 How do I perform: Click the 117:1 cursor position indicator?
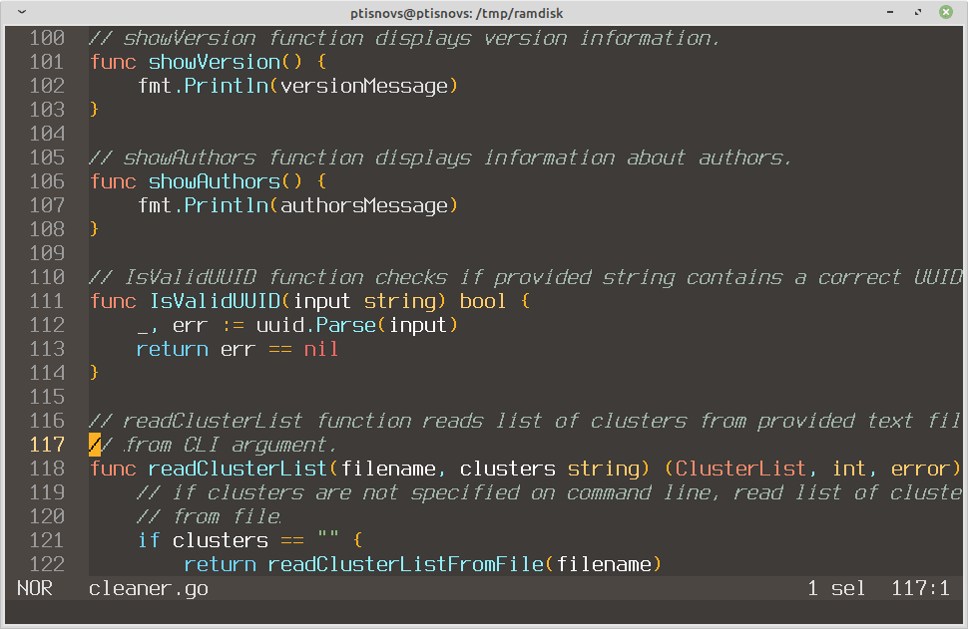(x=920, y=588)
